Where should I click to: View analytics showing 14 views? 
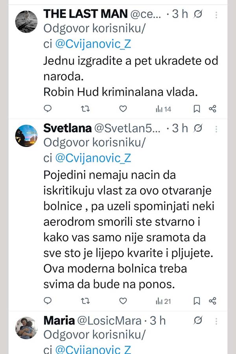click(x=163, y=109)
